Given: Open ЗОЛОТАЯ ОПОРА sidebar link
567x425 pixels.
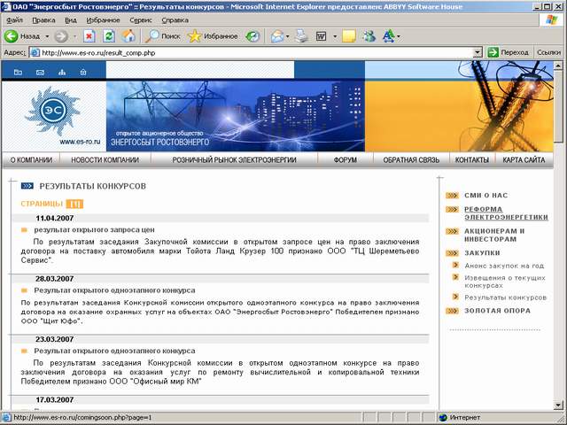Looking at the screenshot, I should point(498,311).
